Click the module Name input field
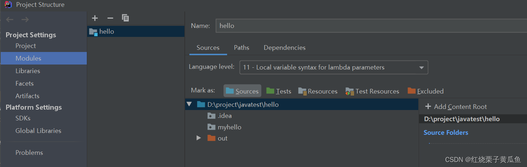 coord(370,26)
